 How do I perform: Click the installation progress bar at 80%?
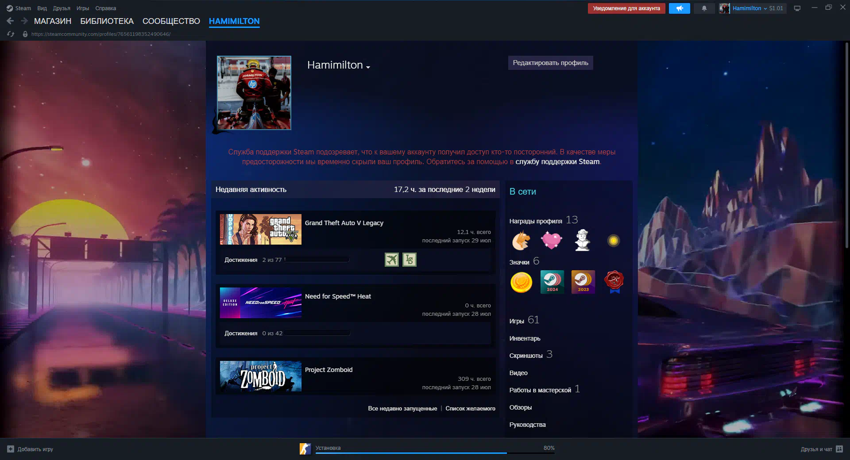(435, 453)
